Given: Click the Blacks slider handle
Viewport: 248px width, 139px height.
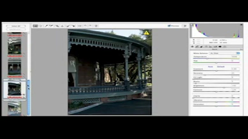Looking at the screenshot, I should coord(196,83).
